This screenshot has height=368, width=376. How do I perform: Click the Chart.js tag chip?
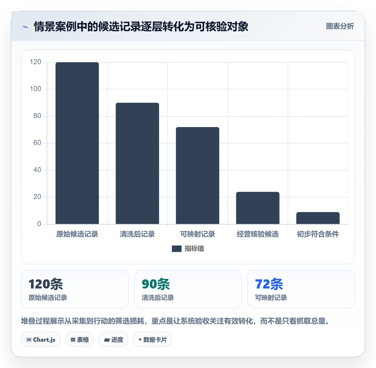point(41,340)
